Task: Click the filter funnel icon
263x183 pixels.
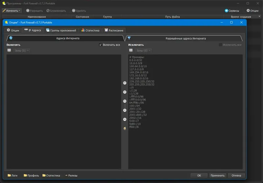Action: coord(129,38)
